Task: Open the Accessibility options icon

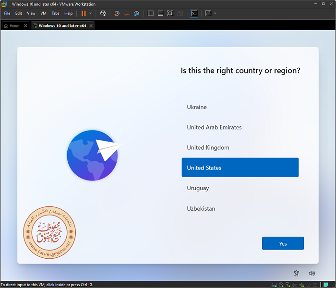Action: [x=296, y=273]
